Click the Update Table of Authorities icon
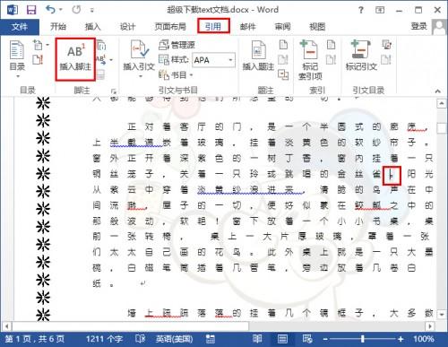This screenshot has height=347, width=448. click(386, 59)
